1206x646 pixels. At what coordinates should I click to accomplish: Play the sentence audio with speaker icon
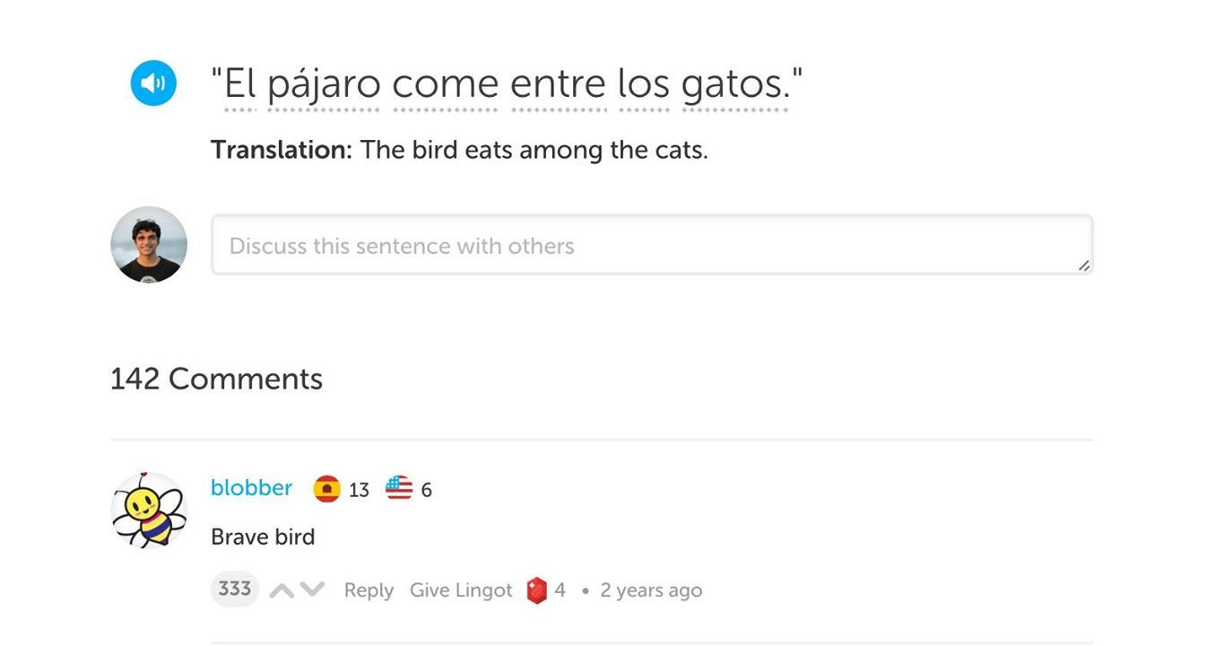pos(153,83)
